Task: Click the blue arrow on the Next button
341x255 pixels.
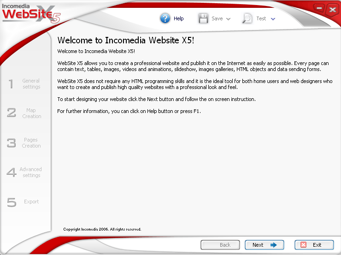Action: pos(274,245)
